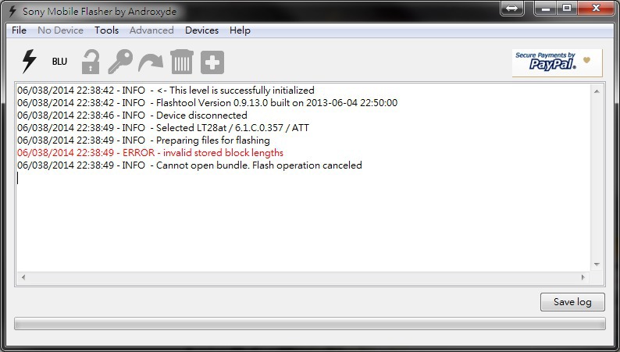The image size is (620, 352).
Task: Click the log vertical scrollbar up arrow
Action: click(x=597, y=91)
